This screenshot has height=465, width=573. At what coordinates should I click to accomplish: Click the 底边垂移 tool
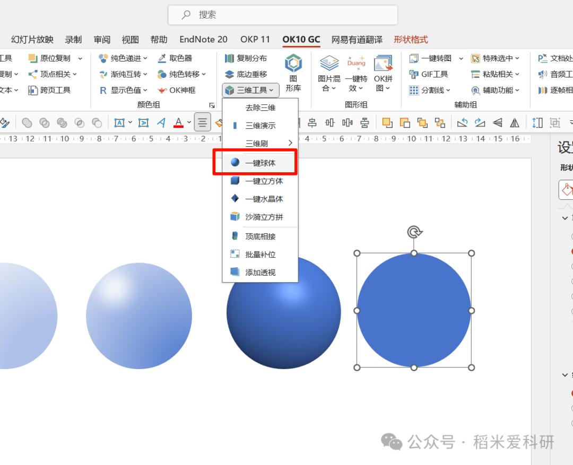[246, 74]
